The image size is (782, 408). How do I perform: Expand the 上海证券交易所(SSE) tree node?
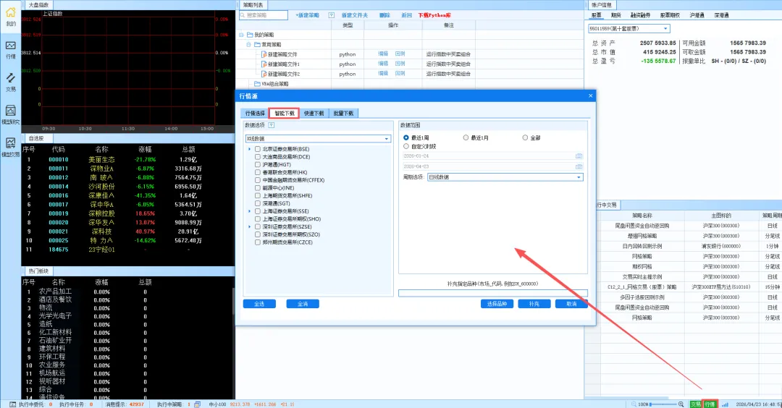(250, 211)
